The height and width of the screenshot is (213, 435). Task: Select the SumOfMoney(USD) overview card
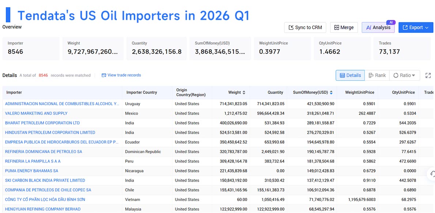point(220,48)
